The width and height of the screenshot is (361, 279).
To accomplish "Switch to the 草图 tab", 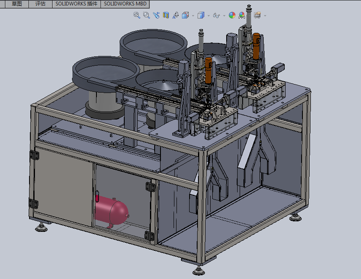I will [17, 4].
